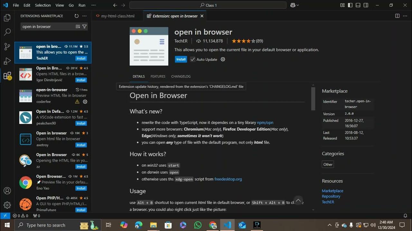Customize layout icon in title bar

click(342, 5)
